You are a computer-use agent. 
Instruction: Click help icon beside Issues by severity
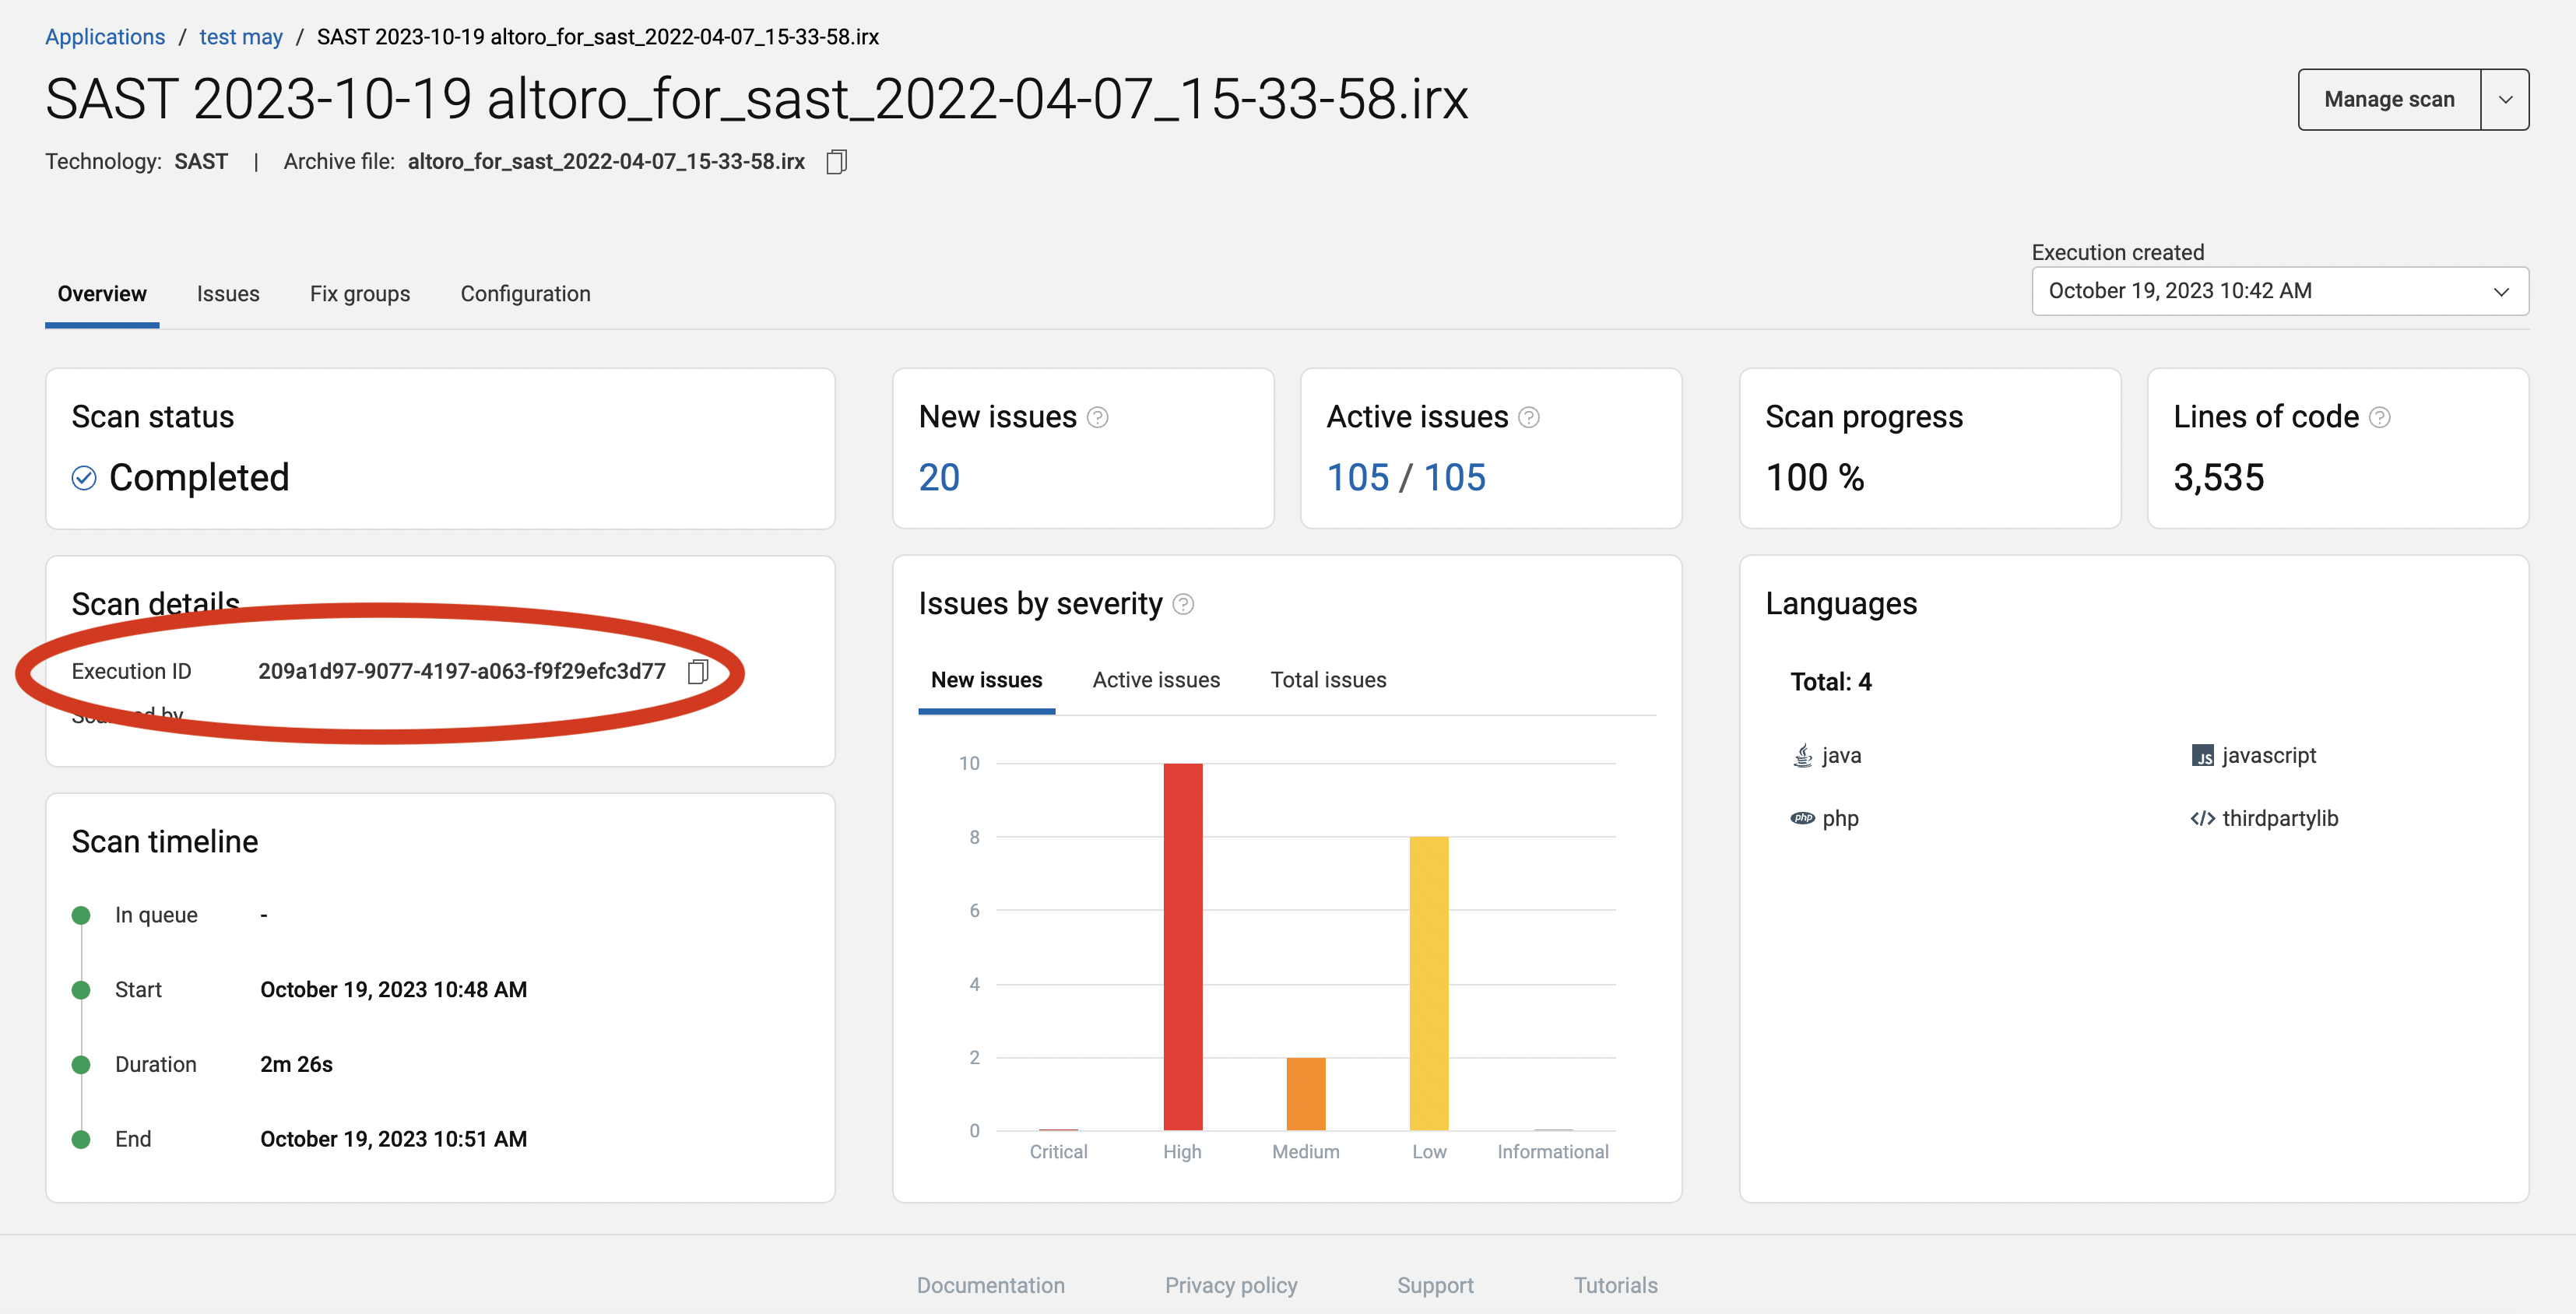pyautogui.click(x=1183, y=604)
